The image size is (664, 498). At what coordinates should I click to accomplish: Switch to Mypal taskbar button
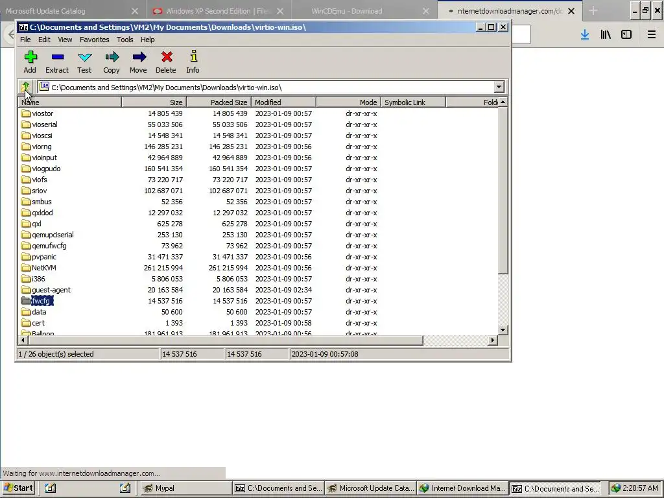[x=185, y=488]
